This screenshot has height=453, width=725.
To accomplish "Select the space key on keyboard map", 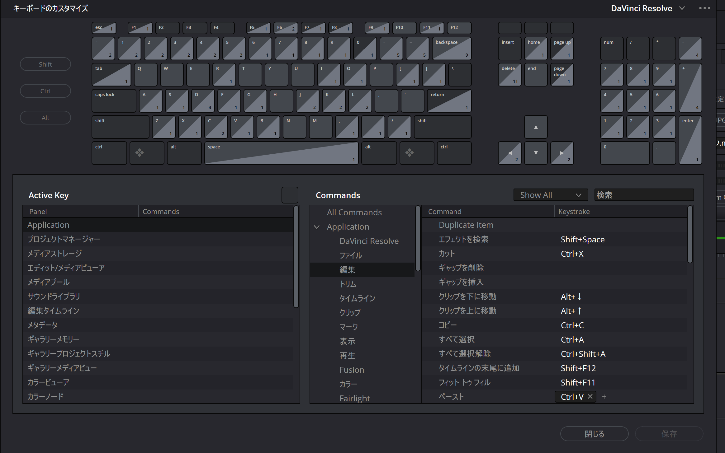I will point(281,153).
